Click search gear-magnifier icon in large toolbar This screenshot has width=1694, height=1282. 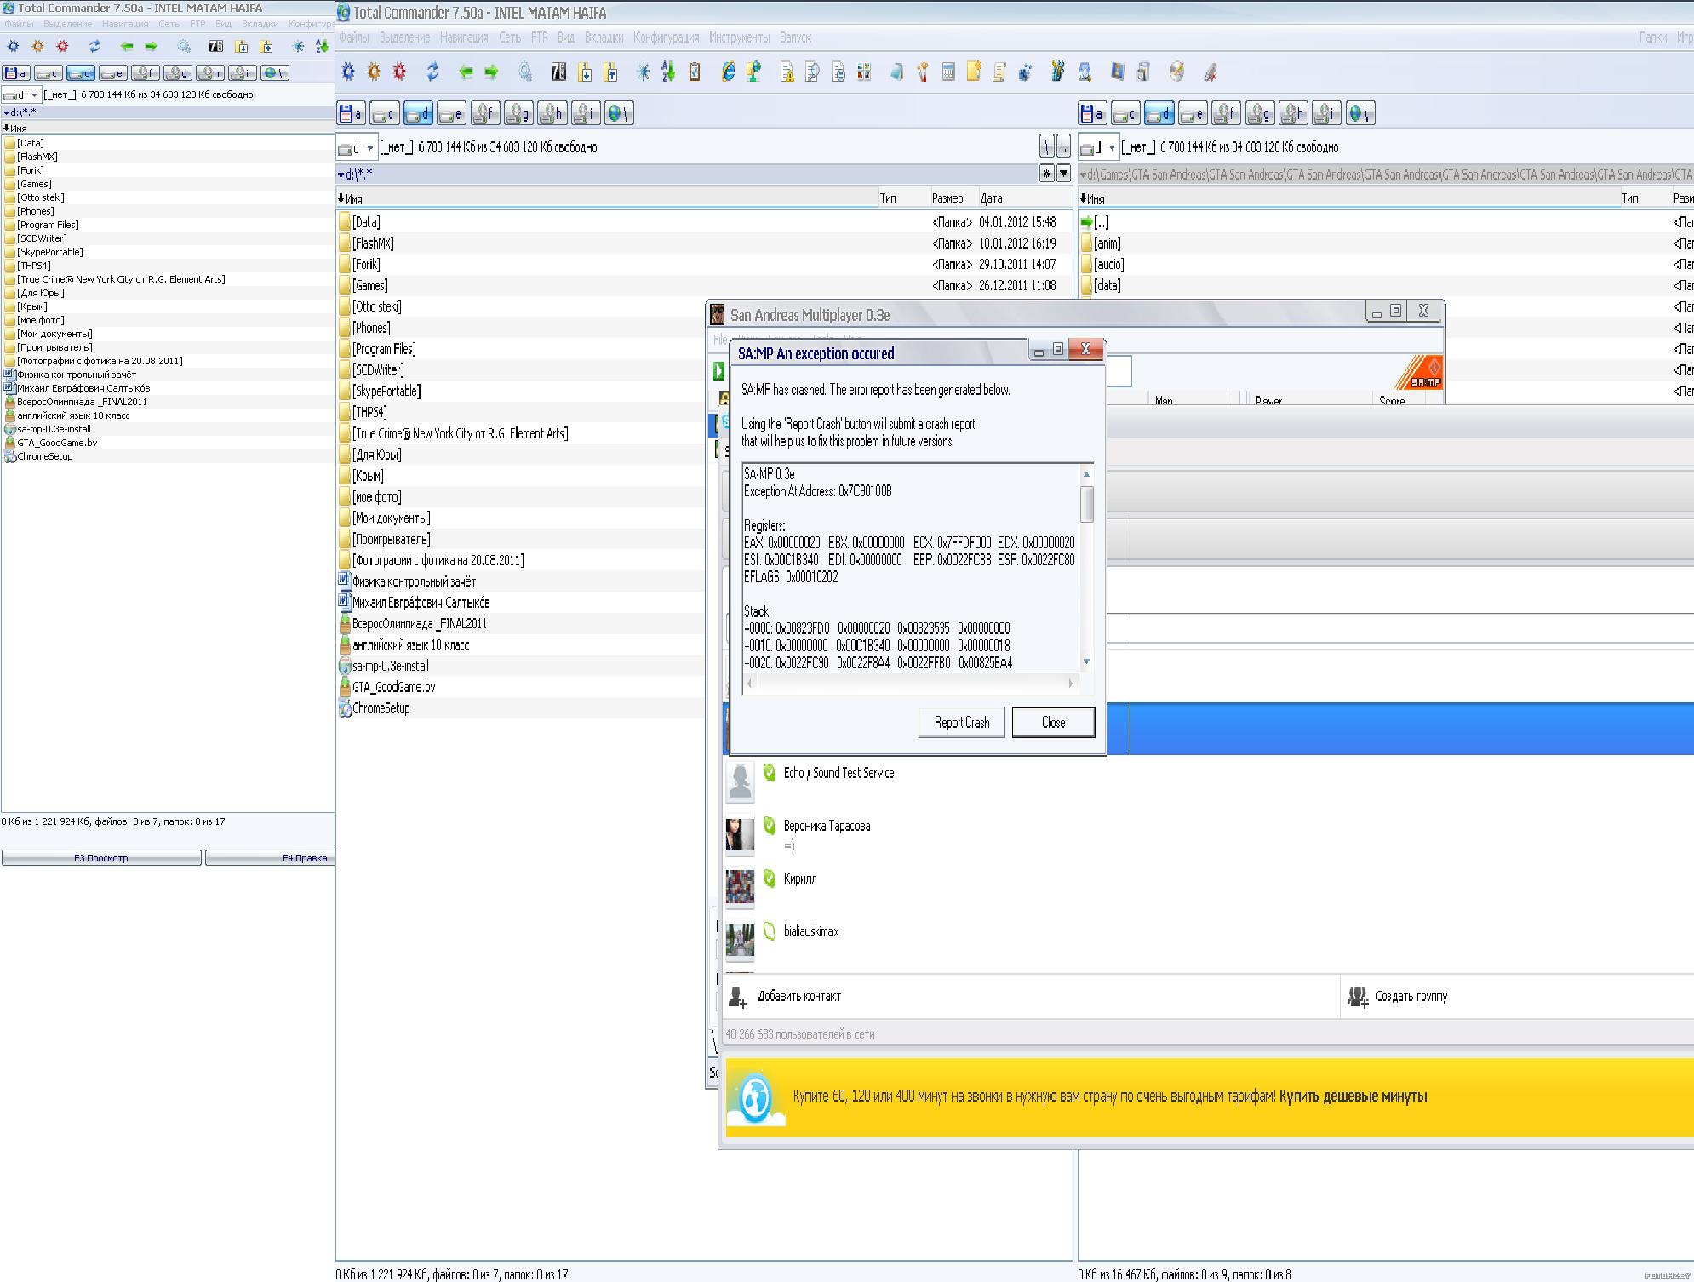point(525,72)
